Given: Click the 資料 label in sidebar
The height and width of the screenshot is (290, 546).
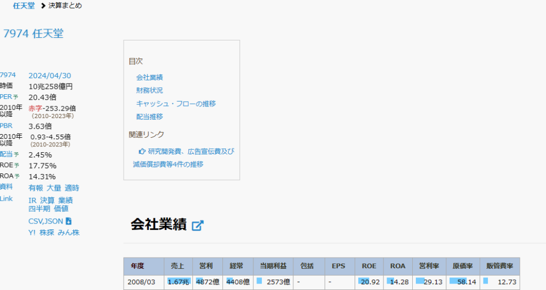Looking at the screenshot, I should click(6, 187).
